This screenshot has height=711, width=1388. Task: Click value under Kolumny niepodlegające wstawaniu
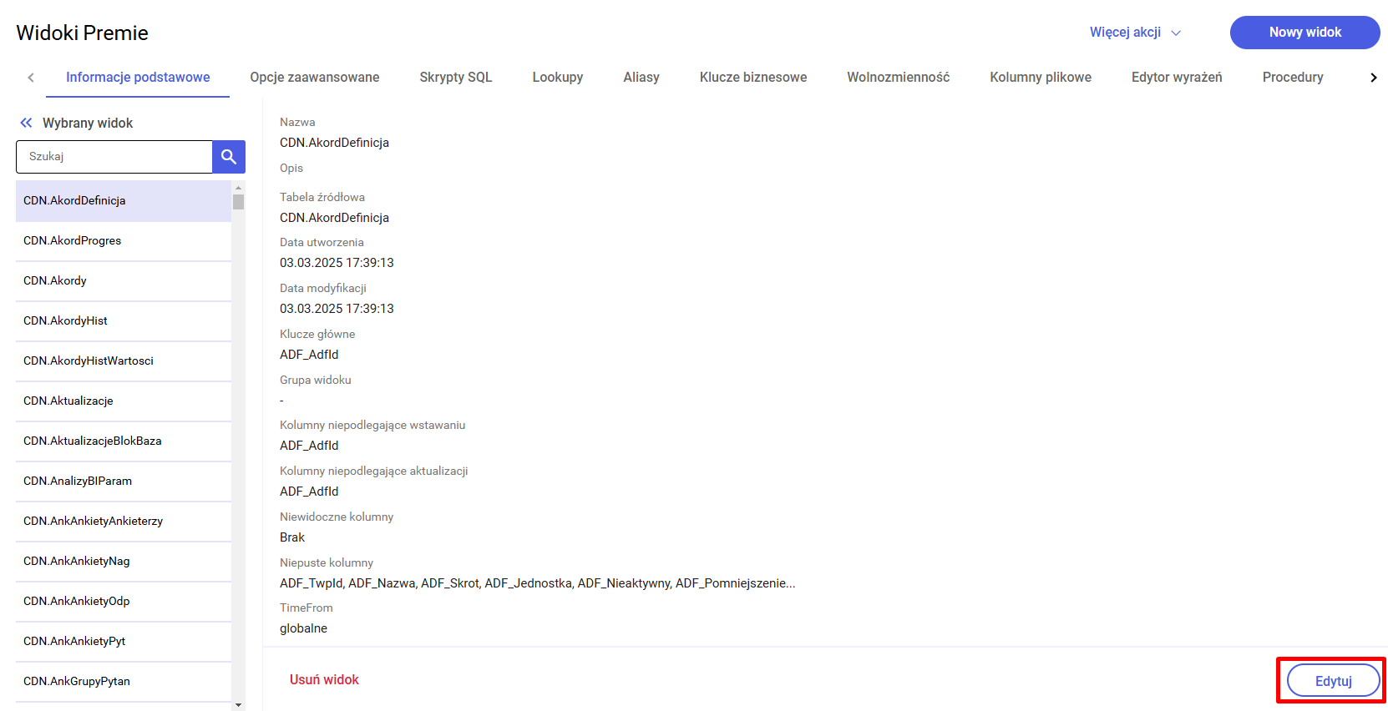(309, 446)
